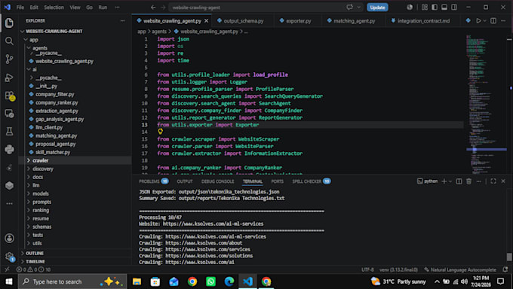Viewport: 513px width, 289px height.
Task: Open the File menu
Action: coord(20,8)
